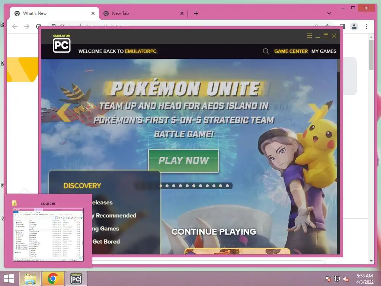Expand Chrome tab search chevron
This screenshot has height=286, width=381.
(329, 13)
